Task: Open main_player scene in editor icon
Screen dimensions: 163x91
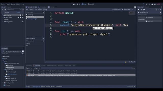Action: pyautogui.click(x=19, y=17)
